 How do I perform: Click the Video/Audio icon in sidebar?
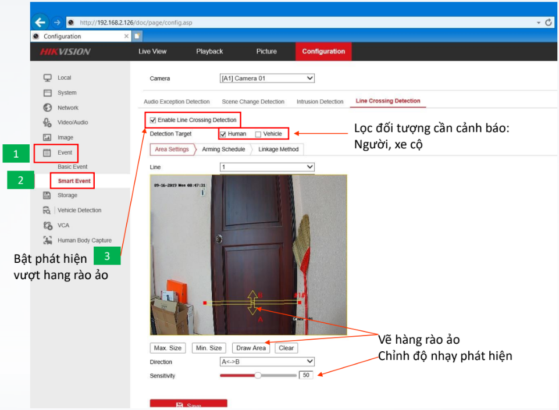point(48,122)
